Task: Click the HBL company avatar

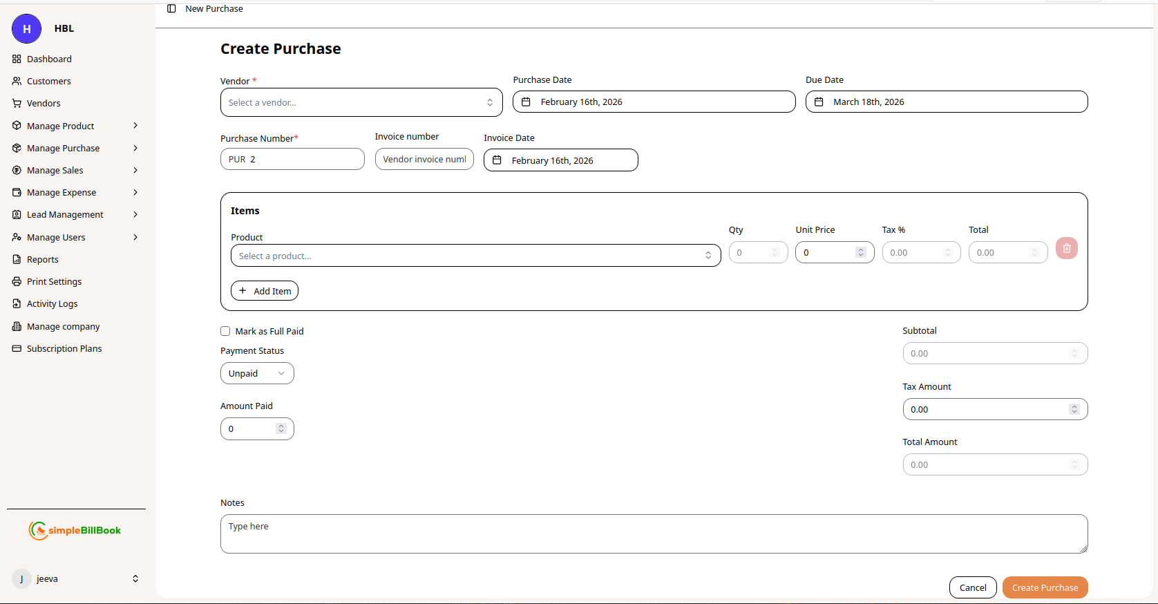Action: [x=27, y=28]
